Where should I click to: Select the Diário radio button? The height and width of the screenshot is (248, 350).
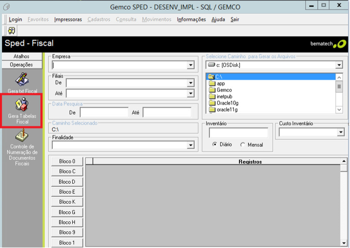tap(215, 144)
